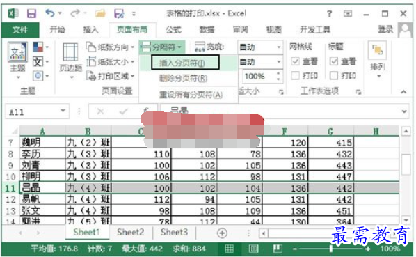Click the Arrange (排列) icon
416x257 pixels.
click(377, 50)
